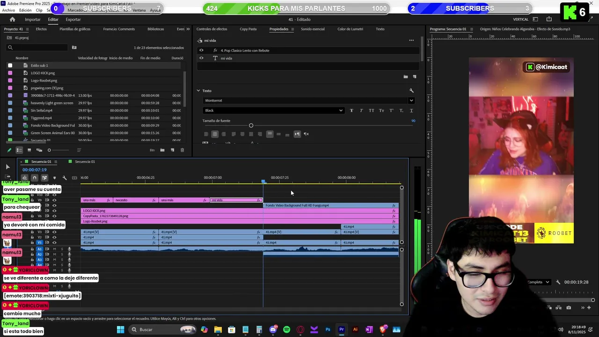Toggle snap in timeline (magnet icon)
This screenshot has height=337, width=599.
click(35, 178)
